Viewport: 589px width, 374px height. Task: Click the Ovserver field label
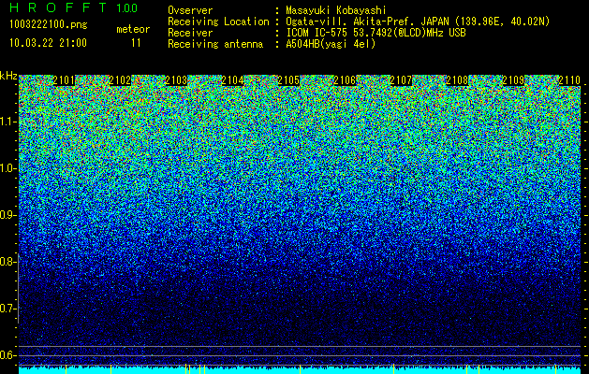[x=190, y=10]
